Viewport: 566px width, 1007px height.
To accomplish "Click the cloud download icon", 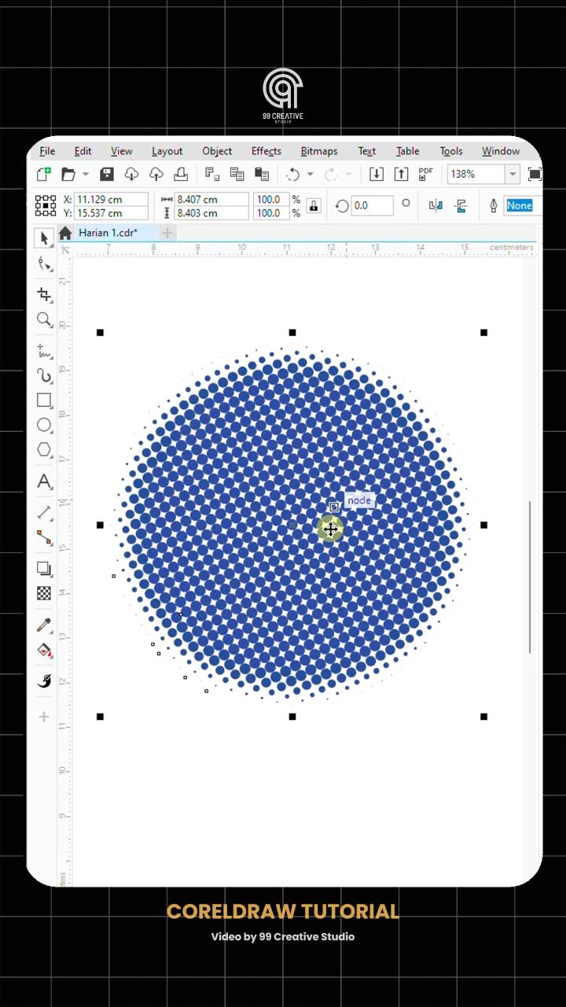I will tap(131, 174).
